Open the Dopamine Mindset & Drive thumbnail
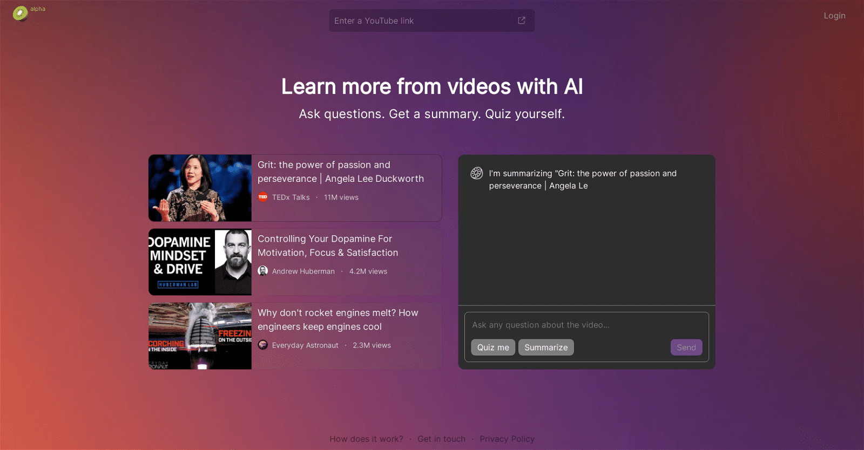Screen dimensions: 864x450 click(x=200, y=262)
